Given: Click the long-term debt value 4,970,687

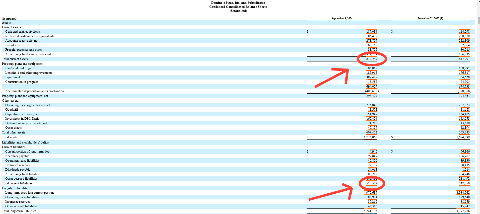Looking at the screenshot, I should pos(371,193).
